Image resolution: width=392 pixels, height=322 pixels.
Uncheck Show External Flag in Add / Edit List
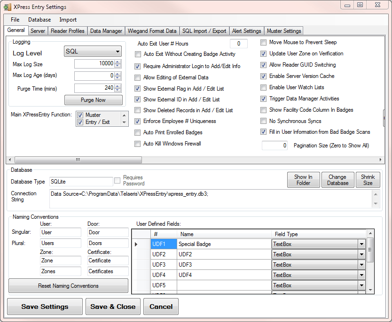pyautogui.click(x=138, y=89)
